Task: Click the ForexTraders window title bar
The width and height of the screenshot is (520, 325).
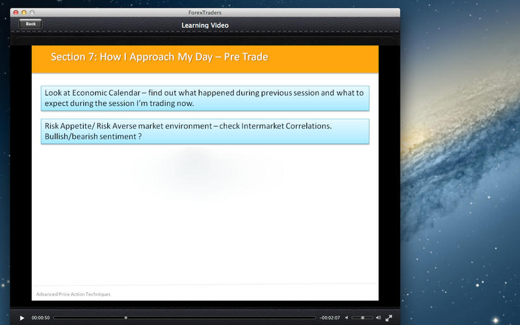Action: 205,12
